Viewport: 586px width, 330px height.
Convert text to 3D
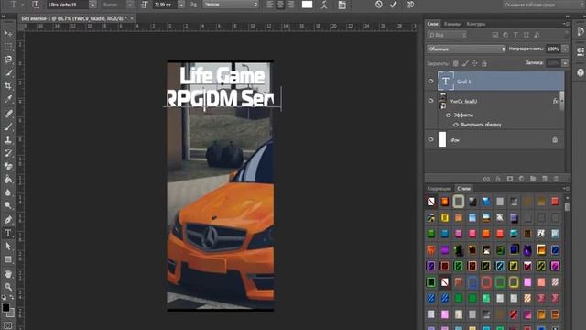pos(410,5)
